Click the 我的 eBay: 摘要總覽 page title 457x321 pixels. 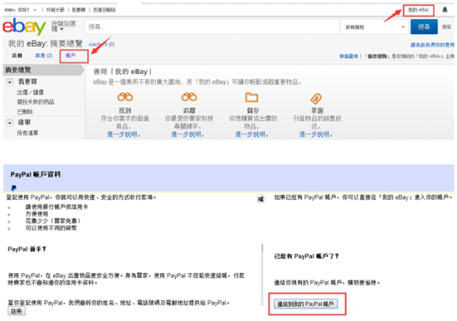pos(45,44)
